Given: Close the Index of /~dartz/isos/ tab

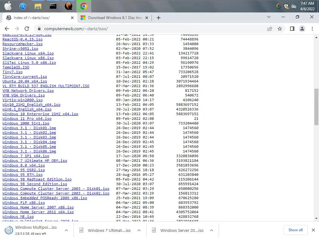Looking at the screenshot, I should coord(72,18).
